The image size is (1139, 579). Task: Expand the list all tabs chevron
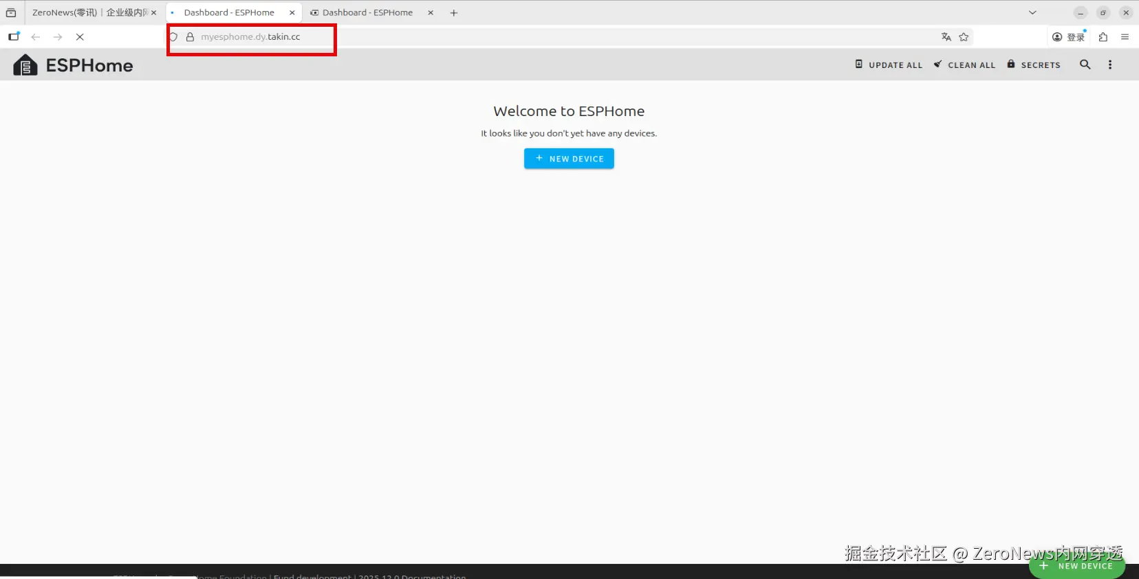[x=1032, y=12]
